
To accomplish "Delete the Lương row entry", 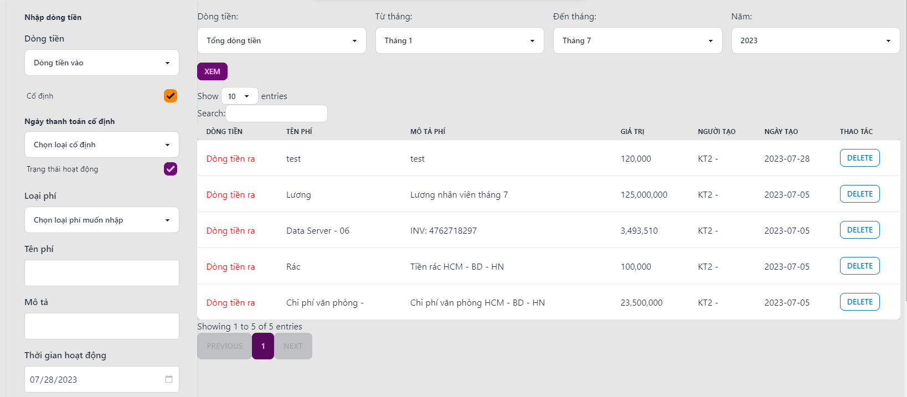I will pyautogui.click(x=859, y=194).
